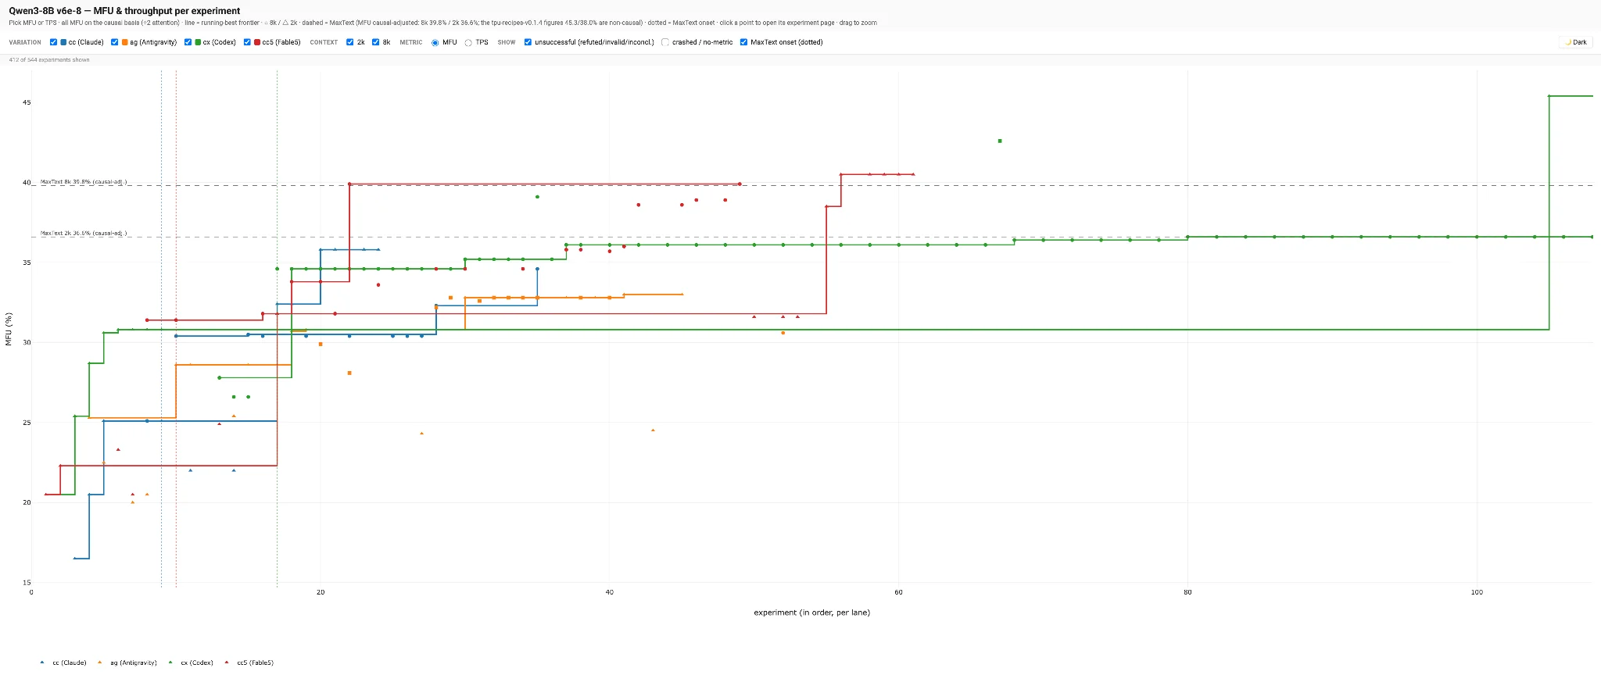Click the cc (Claude) legend entry at bottom
Viewport: 1601px width, 675px height.
(64, 662)
